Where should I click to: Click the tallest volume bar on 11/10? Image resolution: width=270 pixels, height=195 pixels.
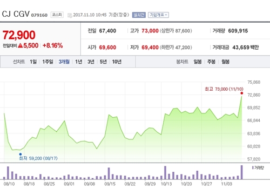pyautogui.click(x=242, y=172)
